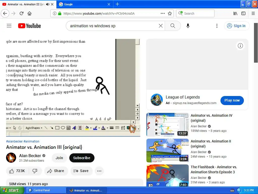The image size is (258, 194).
Task: Open YouTube settings three-dot menu
Action: click(217, 26)
